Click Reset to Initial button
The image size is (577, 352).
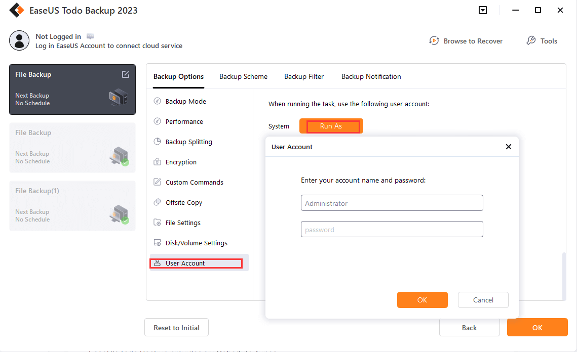tap(176, 328)
